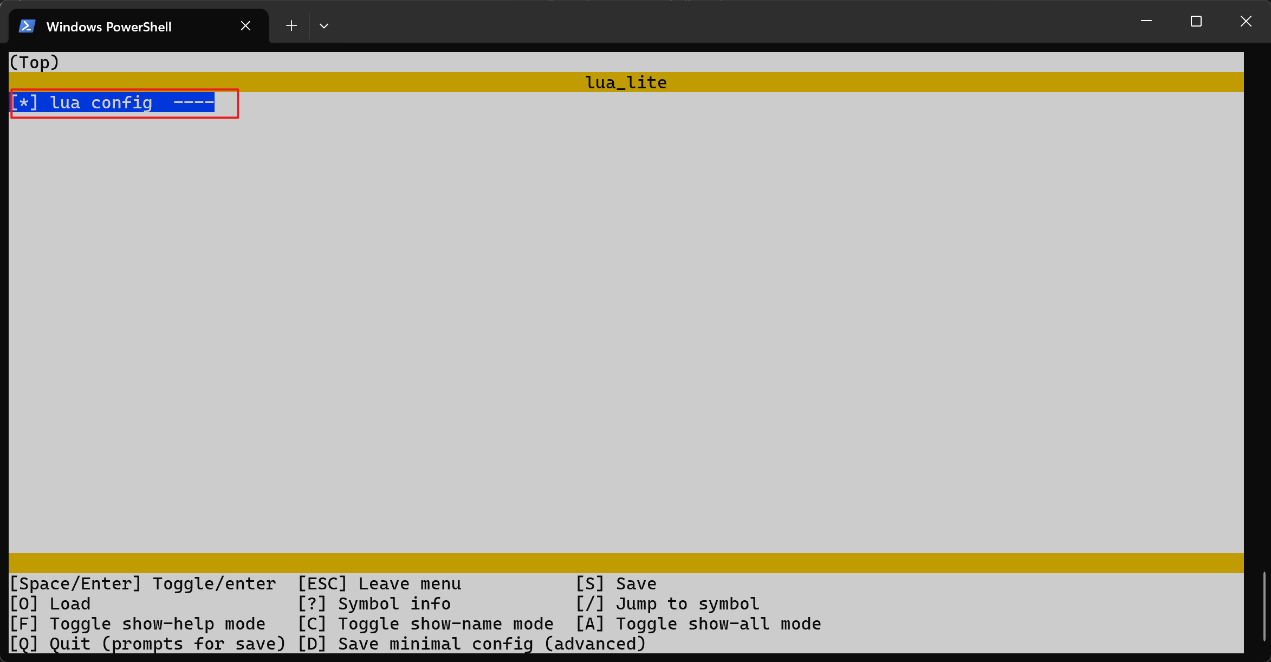This screenshot has width=1271, height=662.
Task: Open the new-tab profile dropdown chevron
Action: pos(324,26)
